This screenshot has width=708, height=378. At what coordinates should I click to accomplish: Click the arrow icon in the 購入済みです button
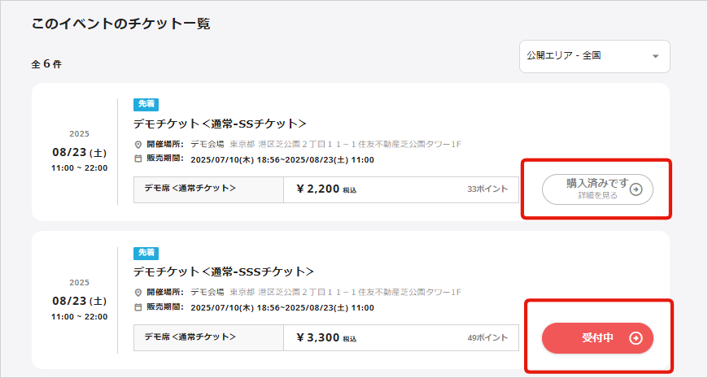(x=636, y=189)
